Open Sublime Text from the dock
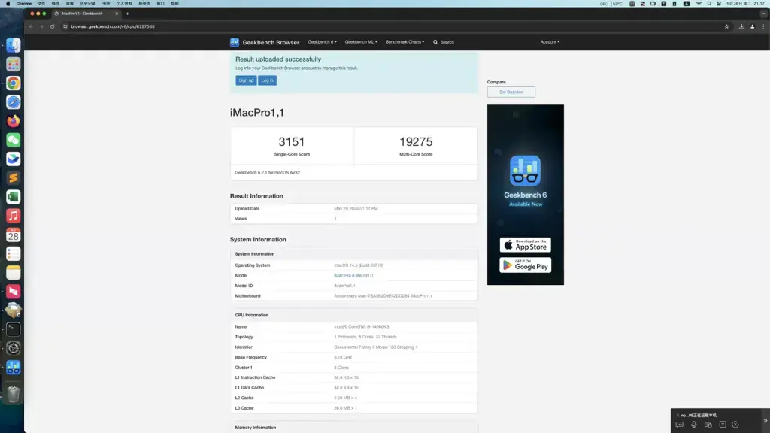Viewport: 770px width, 433px height. point(14,177)
